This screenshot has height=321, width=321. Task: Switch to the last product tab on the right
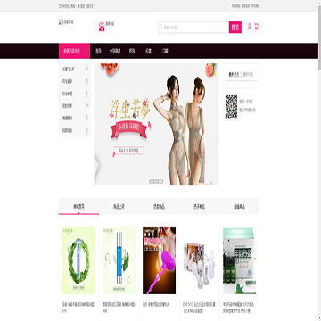[x=239, y=207]
